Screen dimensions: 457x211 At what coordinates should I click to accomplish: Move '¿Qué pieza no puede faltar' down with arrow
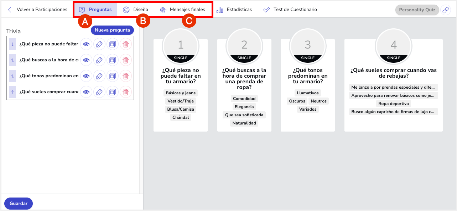[12, 44]
